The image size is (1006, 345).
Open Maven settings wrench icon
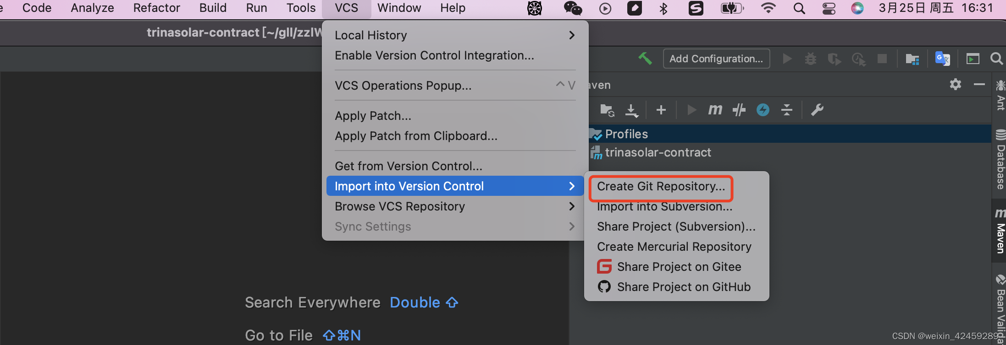[x=817, y=110]
